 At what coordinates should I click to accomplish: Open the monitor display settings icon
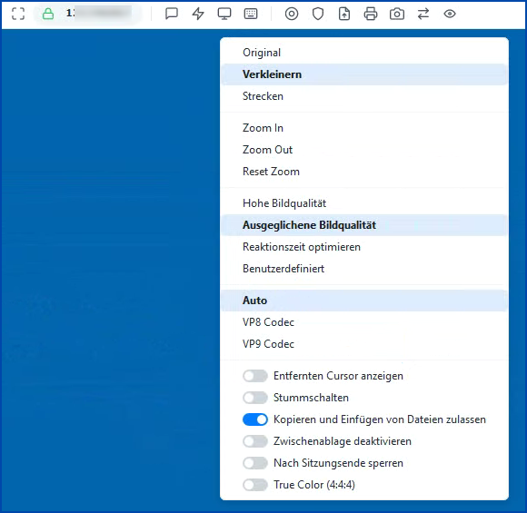(x=224, y=14)
